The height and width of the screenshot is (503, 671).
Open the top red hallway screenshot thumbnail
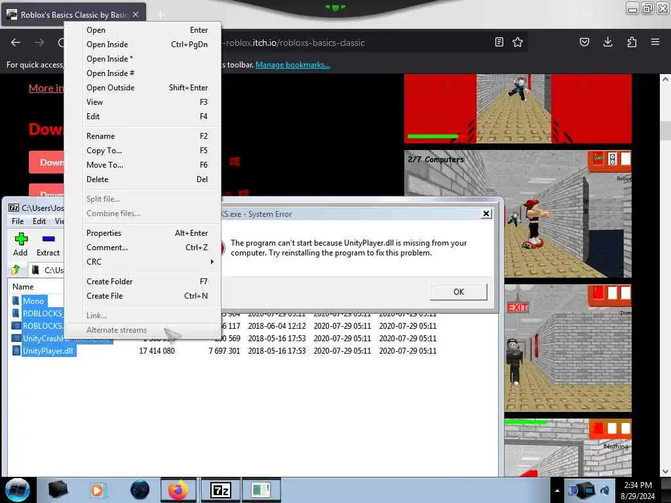518,109
